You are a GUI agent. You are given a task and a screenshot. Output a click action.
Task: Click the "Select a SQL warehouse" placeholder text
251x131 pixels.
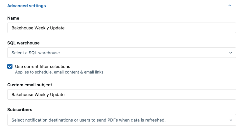click(35, 53)
